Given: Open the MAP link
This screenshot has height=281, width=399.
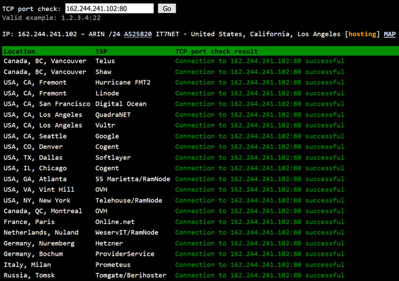Looking at the screenshot, I should [x=389, y=34].
